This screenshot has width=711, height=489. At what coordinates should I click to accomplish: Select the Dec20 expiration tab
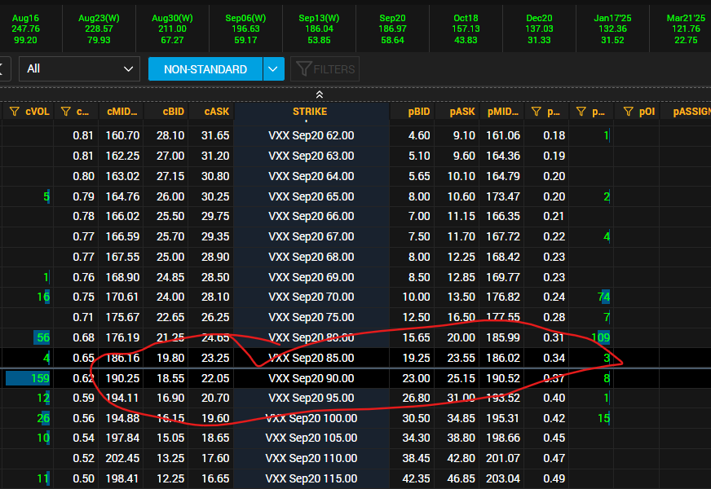540,29
